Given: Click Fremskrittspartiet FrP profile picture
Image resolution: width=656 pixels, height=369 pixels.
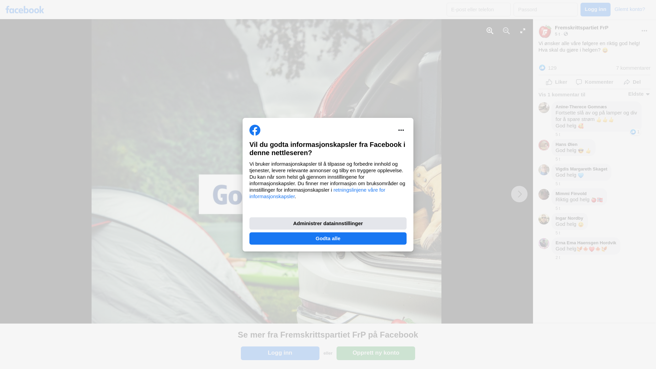Looking at the screenshot, I should (x=545, y=31).
